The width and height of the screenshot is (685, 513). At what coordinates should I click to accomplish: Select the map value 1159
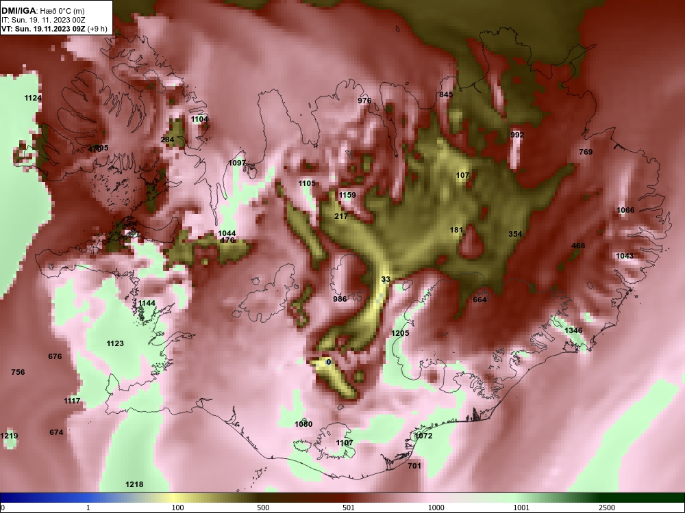tap(347, 195)
